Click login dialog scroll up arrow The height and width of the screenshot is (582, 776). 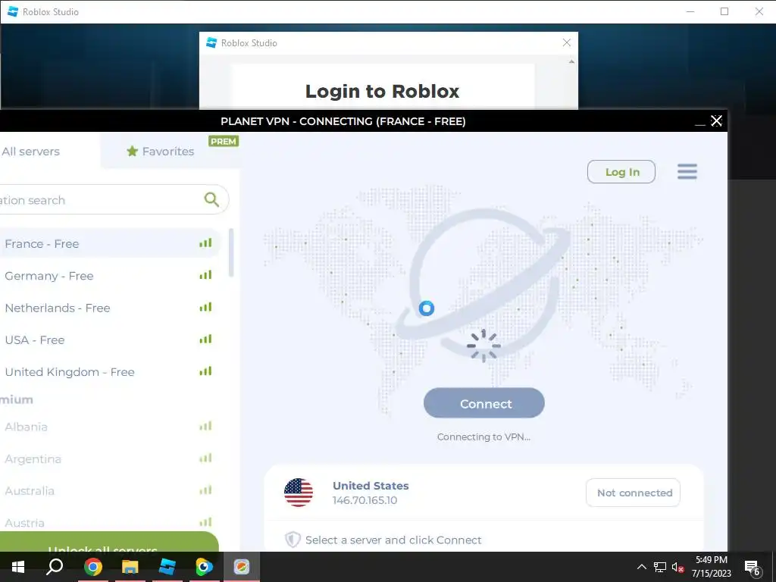[x=571, y=62]
